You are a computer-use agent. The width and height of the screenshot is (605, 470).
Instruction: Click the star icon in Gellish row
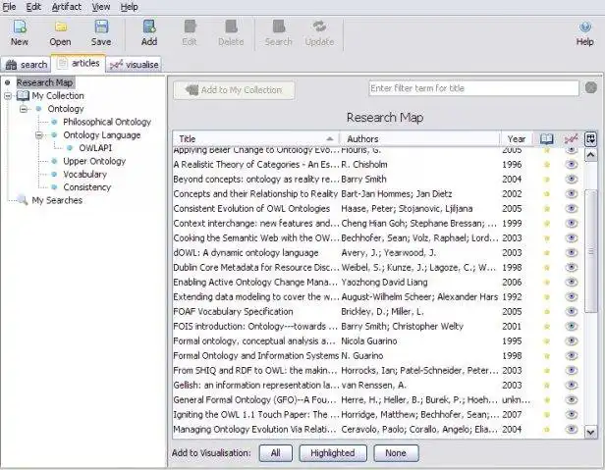coord(547,386)
